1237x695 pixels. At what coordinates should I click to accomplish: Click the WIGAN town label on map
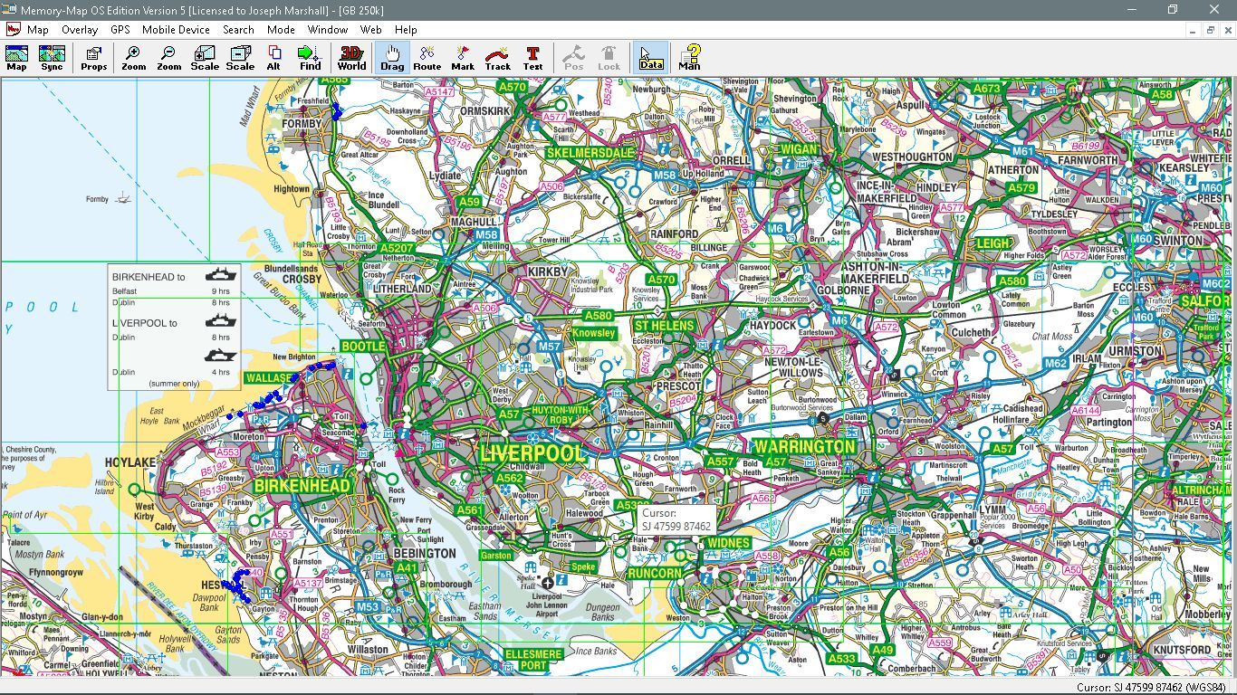(798, 149)
